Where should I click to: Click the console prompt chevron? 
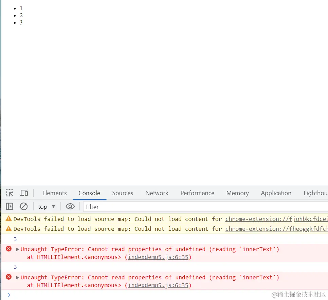coord(9,295)
